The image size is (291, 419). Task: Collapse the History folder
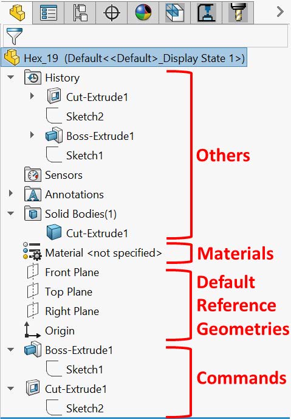pos(11,77)
